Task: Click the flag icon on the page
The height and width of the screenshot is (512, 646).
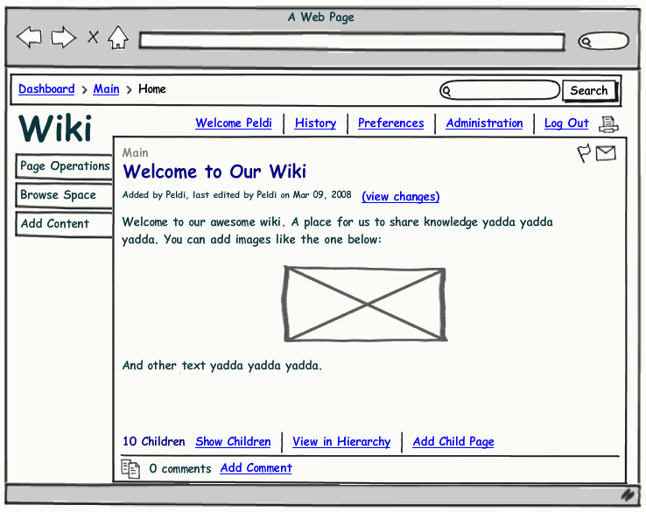Action: point(584,154)
